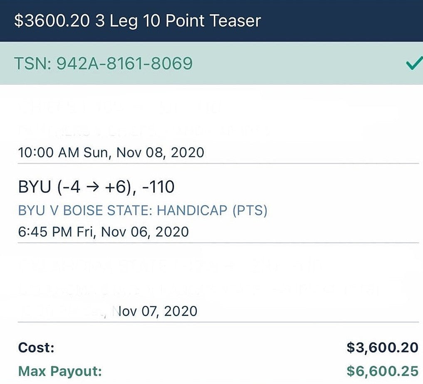Screen dimensions: 423x384
Task: Select the TSN 942A-8161-8069 ticket number
Action: pos(103,64)
